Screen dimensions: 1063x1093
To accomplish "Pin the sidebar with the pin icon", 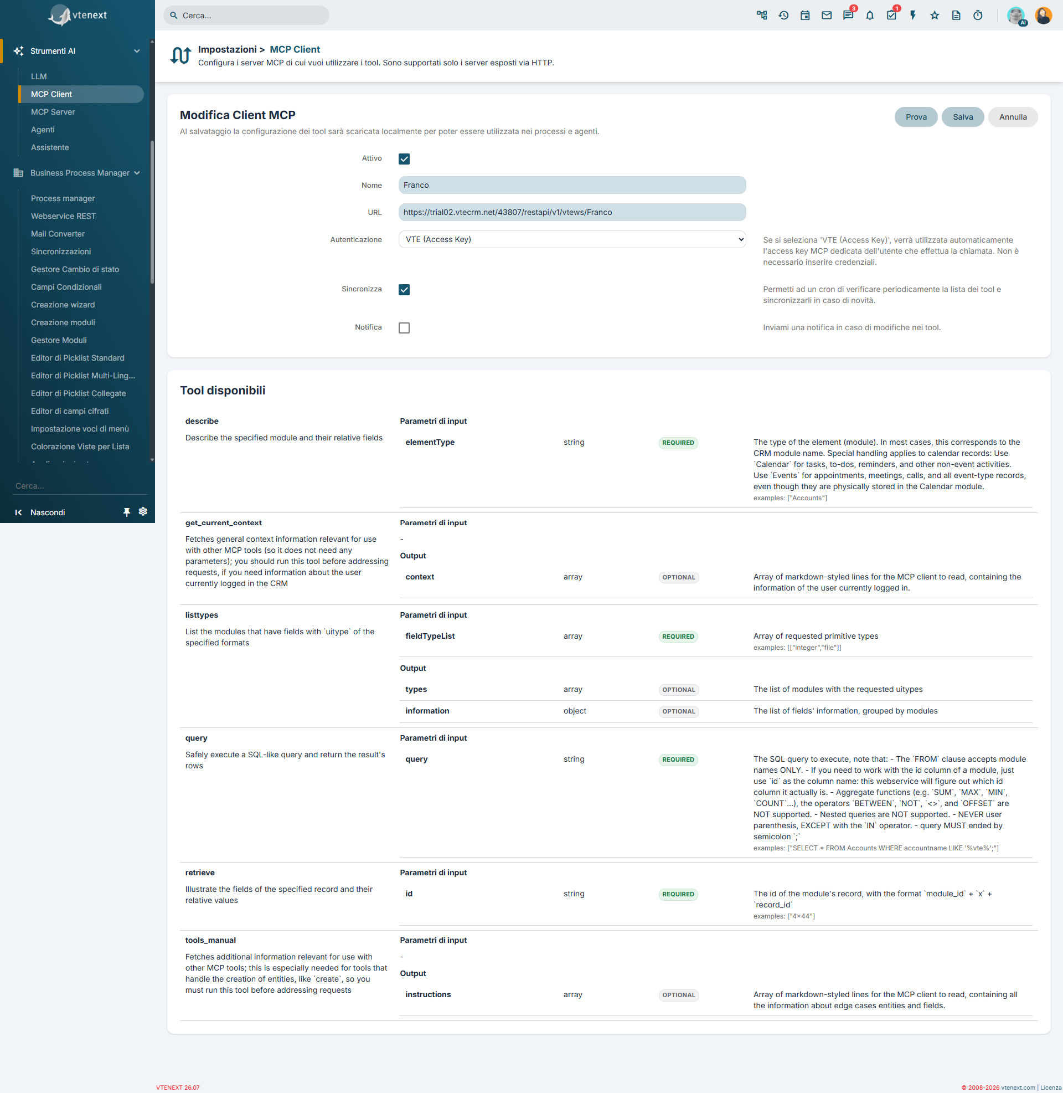I will click(127, 512).
